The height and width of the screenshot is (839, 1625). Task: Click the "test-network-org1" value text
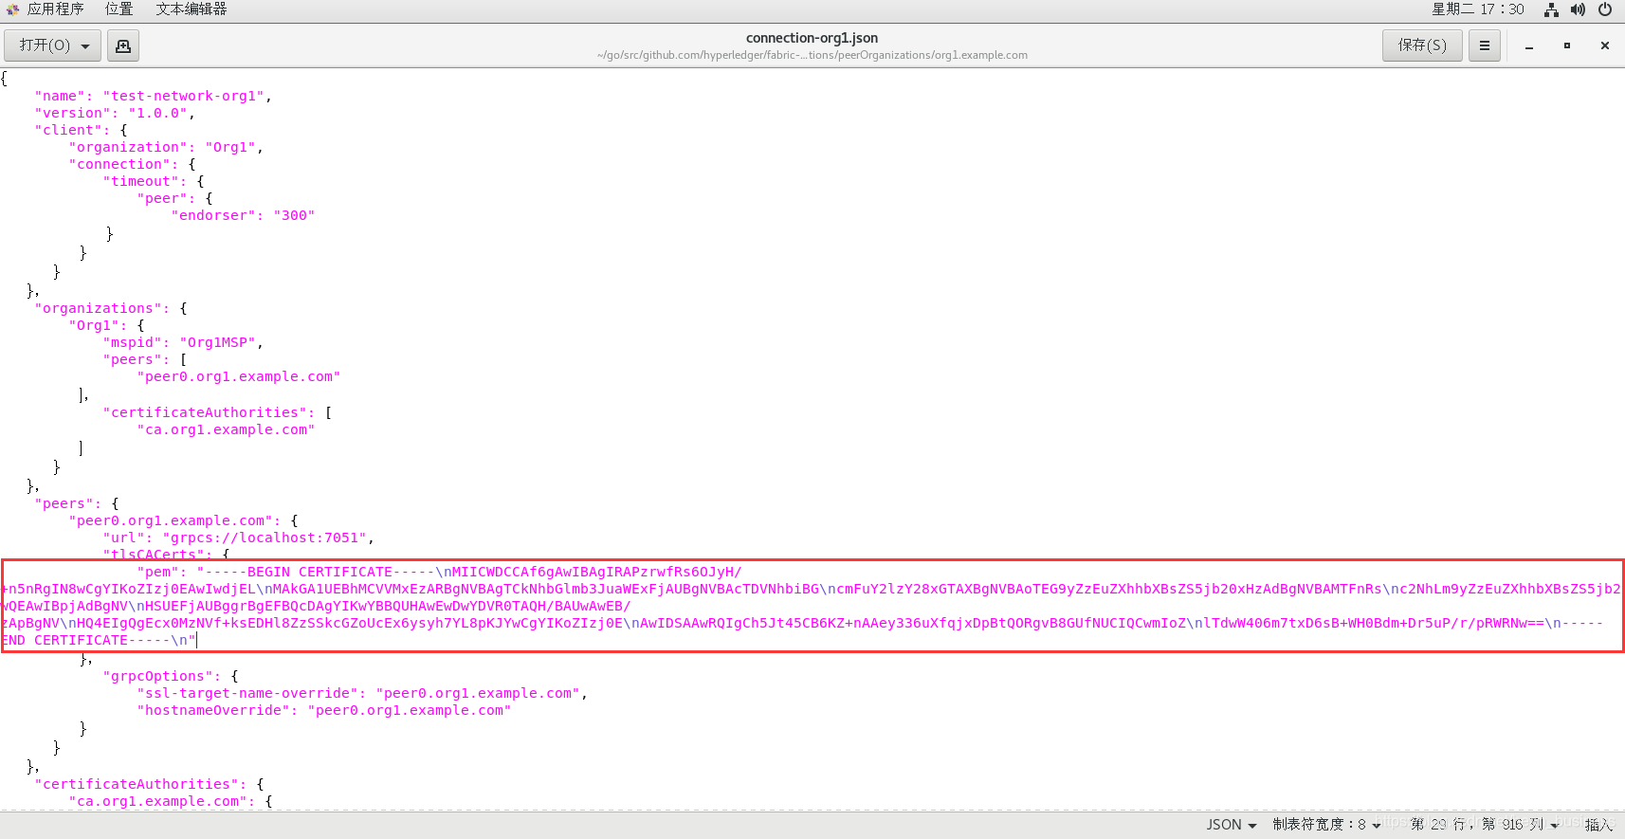pos(183,96)
